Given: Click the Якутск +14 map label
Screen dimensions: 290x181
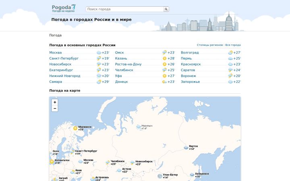Looking at the screenshot, I should [193, 147].
